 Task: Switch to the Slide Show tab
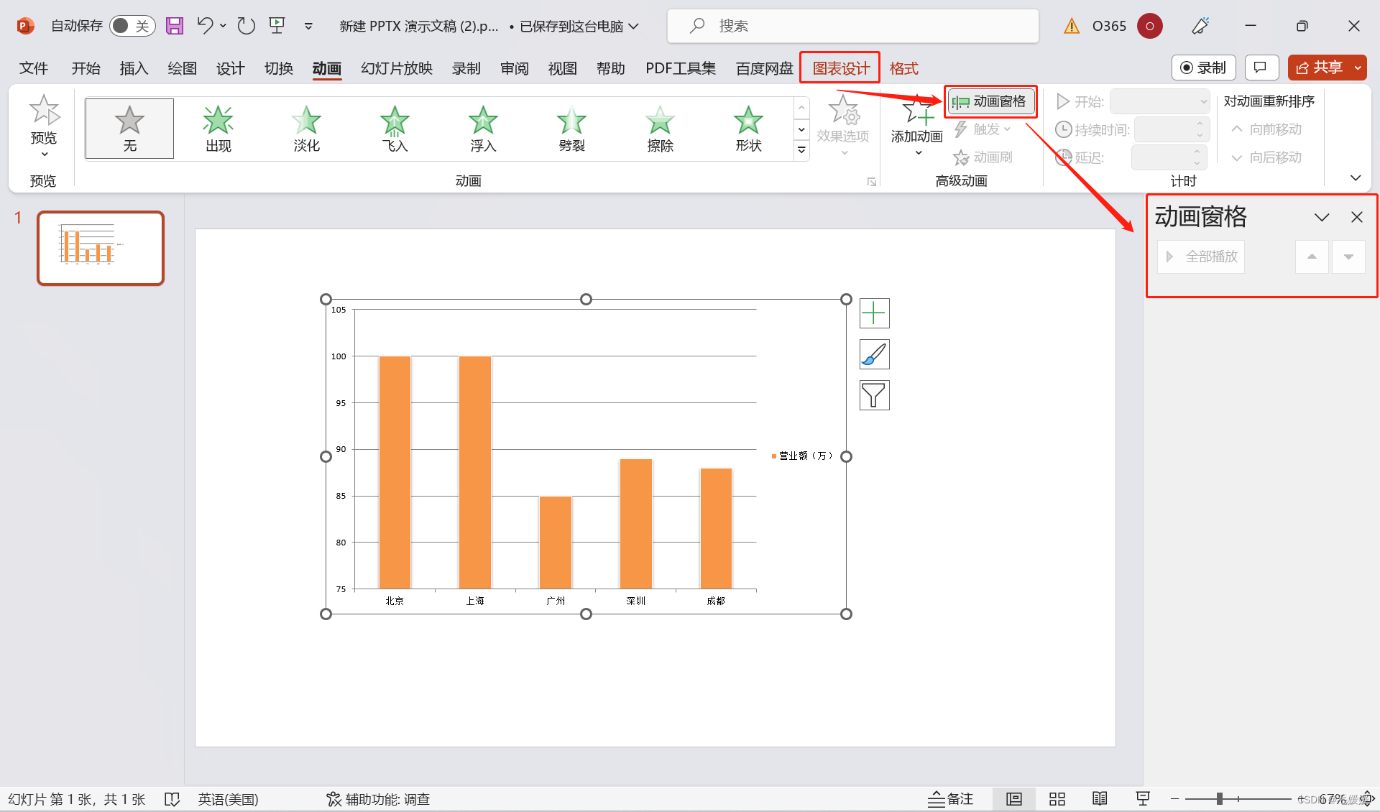pos(396,68)
